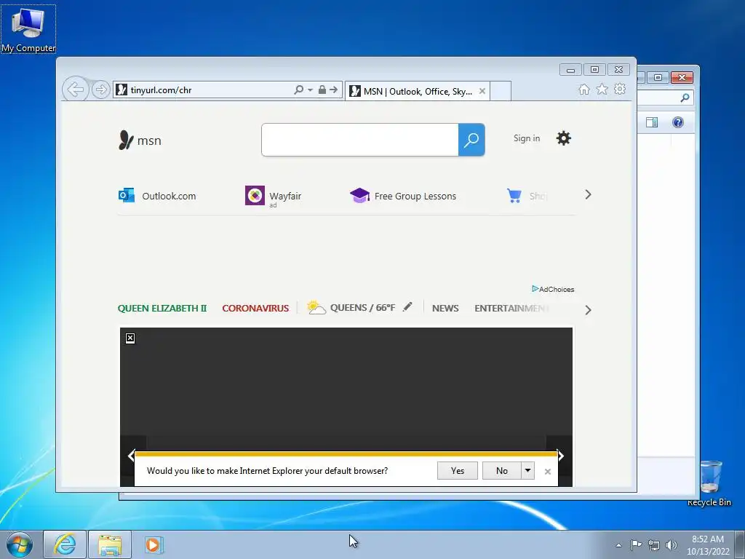
Task: Open QUEENS / 66°F weather
Action: point(351,308)
